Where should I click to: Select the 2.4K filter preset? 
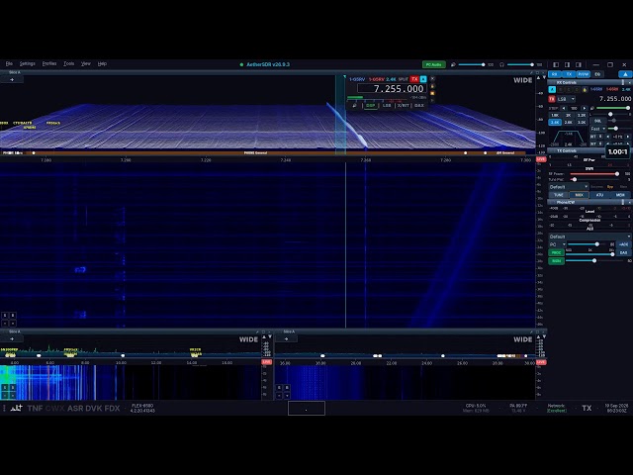(555, 122)
